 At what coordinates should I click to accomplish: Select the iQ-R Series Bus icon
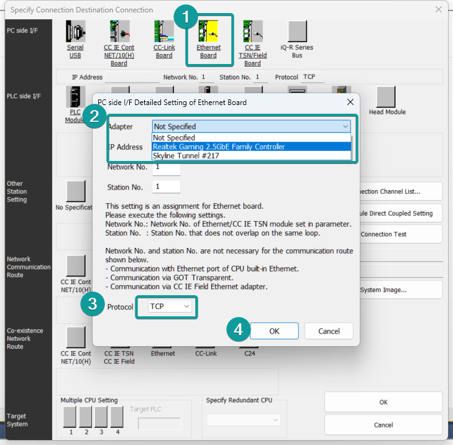point(297,32)
